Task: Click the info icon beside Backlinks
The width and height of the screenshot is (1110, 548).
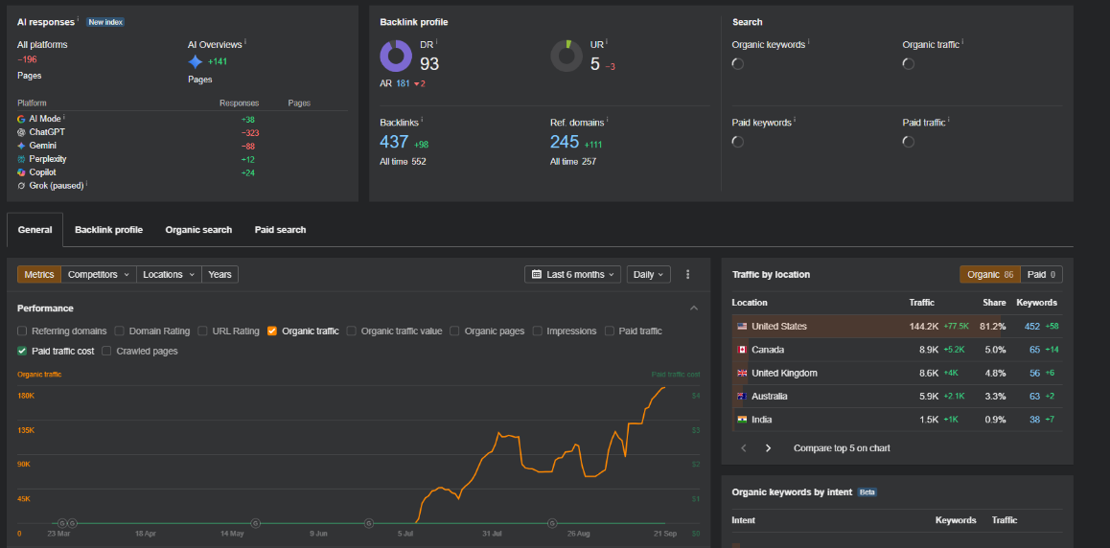Action: tap(422, 121)
